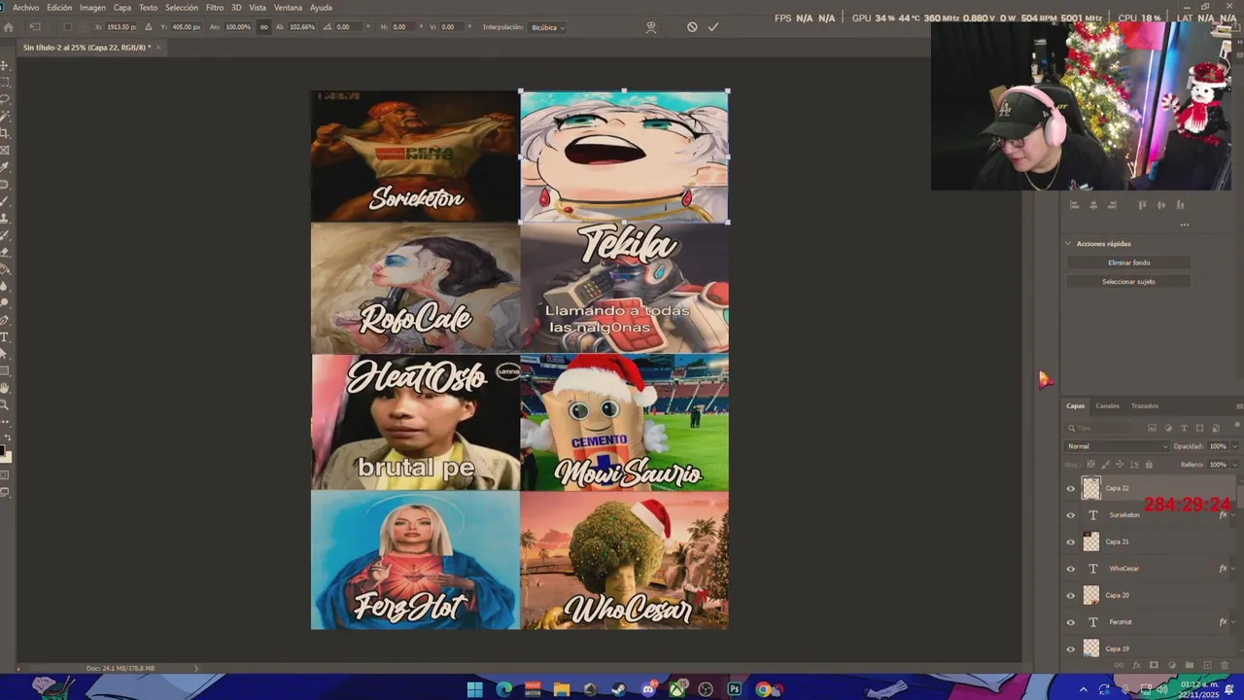Filter layers by pixel layer icon

[x=1152, y=428]
